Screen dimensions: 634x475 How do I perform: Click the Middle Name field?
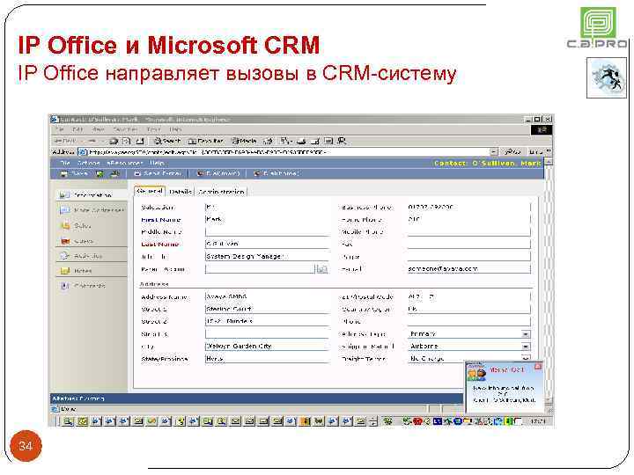click(267, 232)
